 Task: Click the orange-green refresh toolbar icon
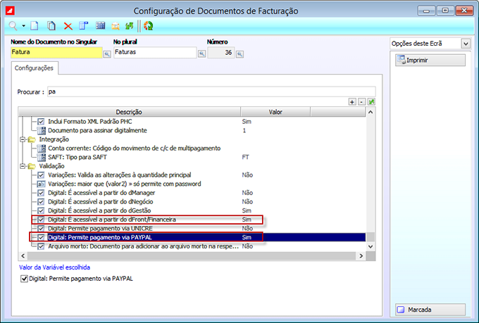[x=149, y=26]
